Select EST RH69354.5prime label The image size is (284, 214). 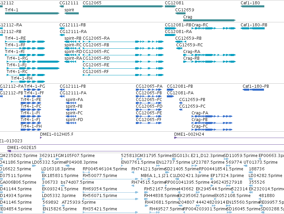[x=100, y=189]
